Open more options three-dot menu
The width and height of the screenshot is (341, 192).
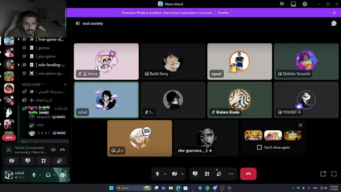(231, 174)
